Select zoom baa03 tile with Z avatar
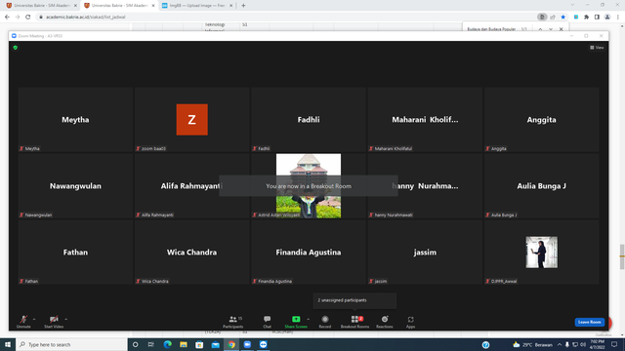 (x=192, y=119)
